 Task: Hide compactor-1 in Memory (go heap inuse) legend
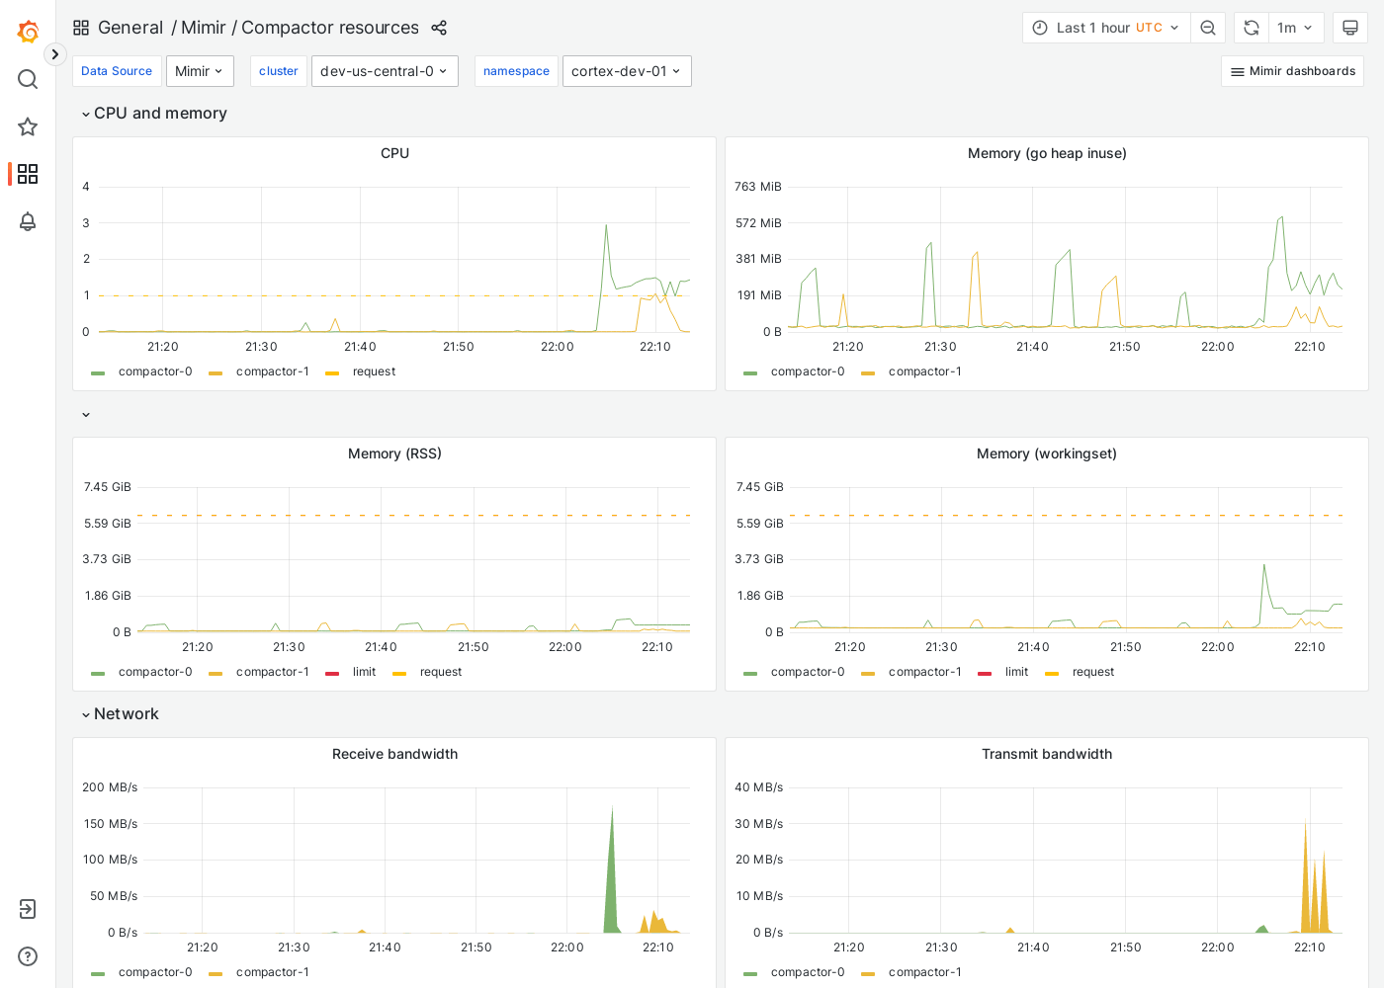924,371
